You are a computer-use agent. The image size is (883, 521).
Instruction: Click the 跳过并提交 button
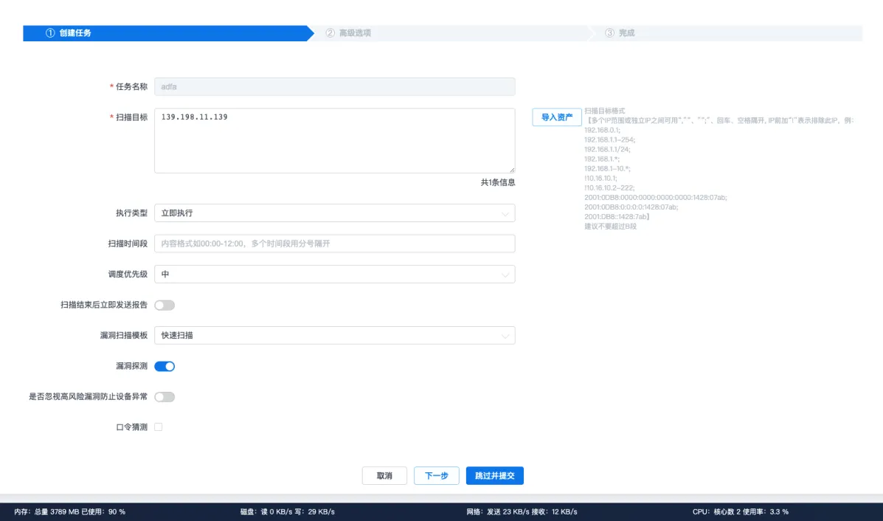(x=494, y=476)
